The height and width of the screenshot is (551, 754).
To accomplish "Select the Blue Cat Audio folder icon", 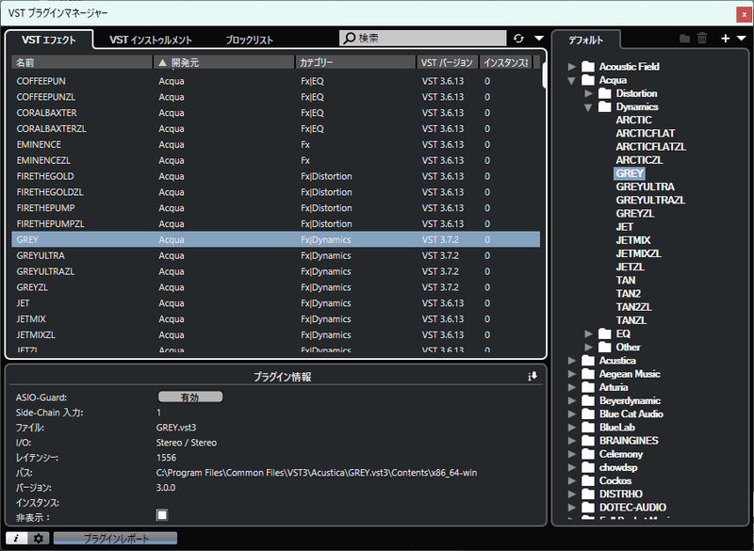I will [x=588, y=413].
